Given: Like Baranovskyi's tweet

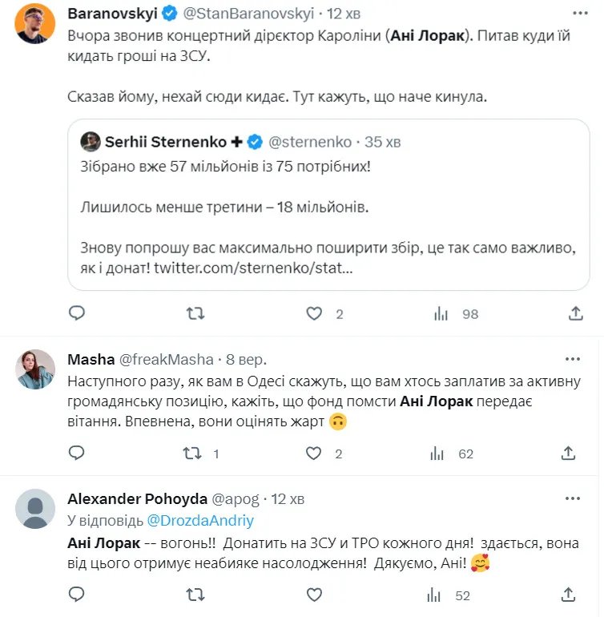Looking at the screenshot, I should tap(315, 313).
